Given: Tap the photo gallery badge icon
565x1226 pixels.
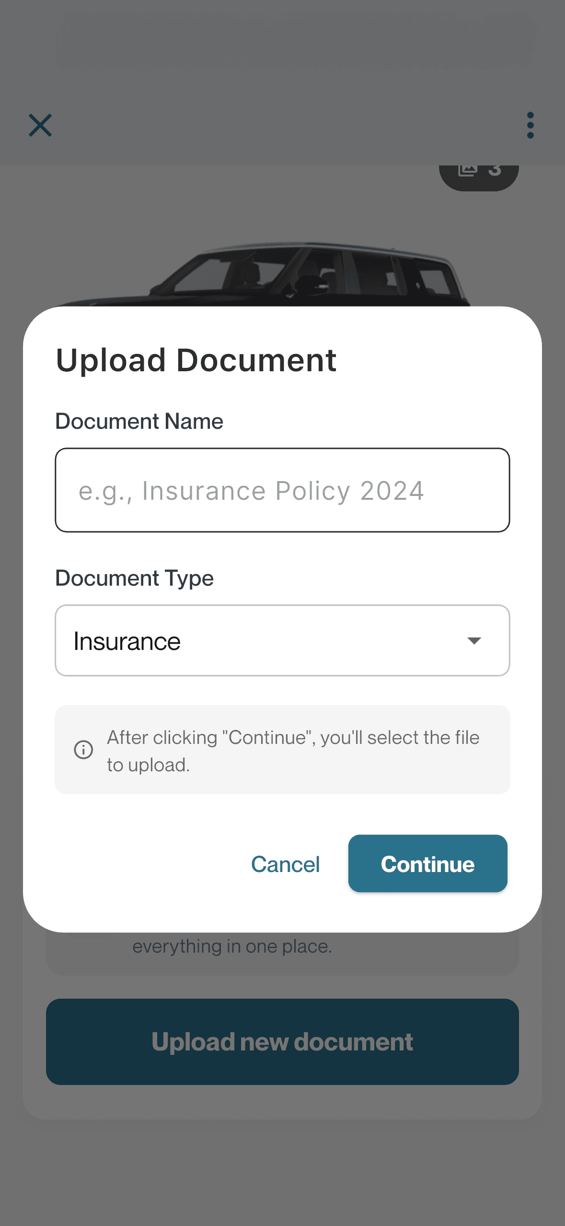Looking at the screenshot, I should 469,170.
